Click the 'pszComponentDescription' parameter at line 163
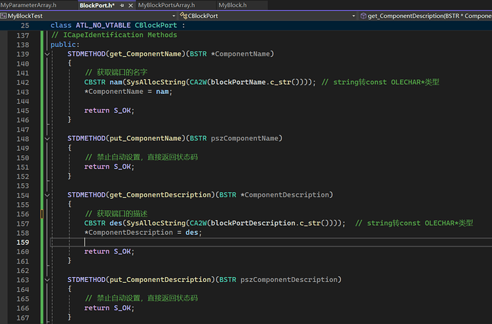 (x=289, y=280)
